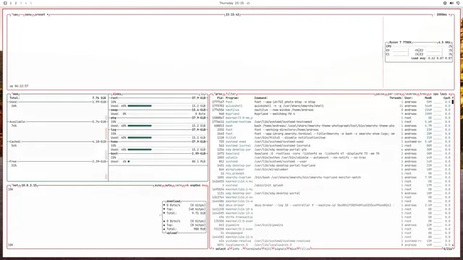Switch to next network interface after enp0s6
Viewport: 463px width, 260px height.
(x=204, y=186)
